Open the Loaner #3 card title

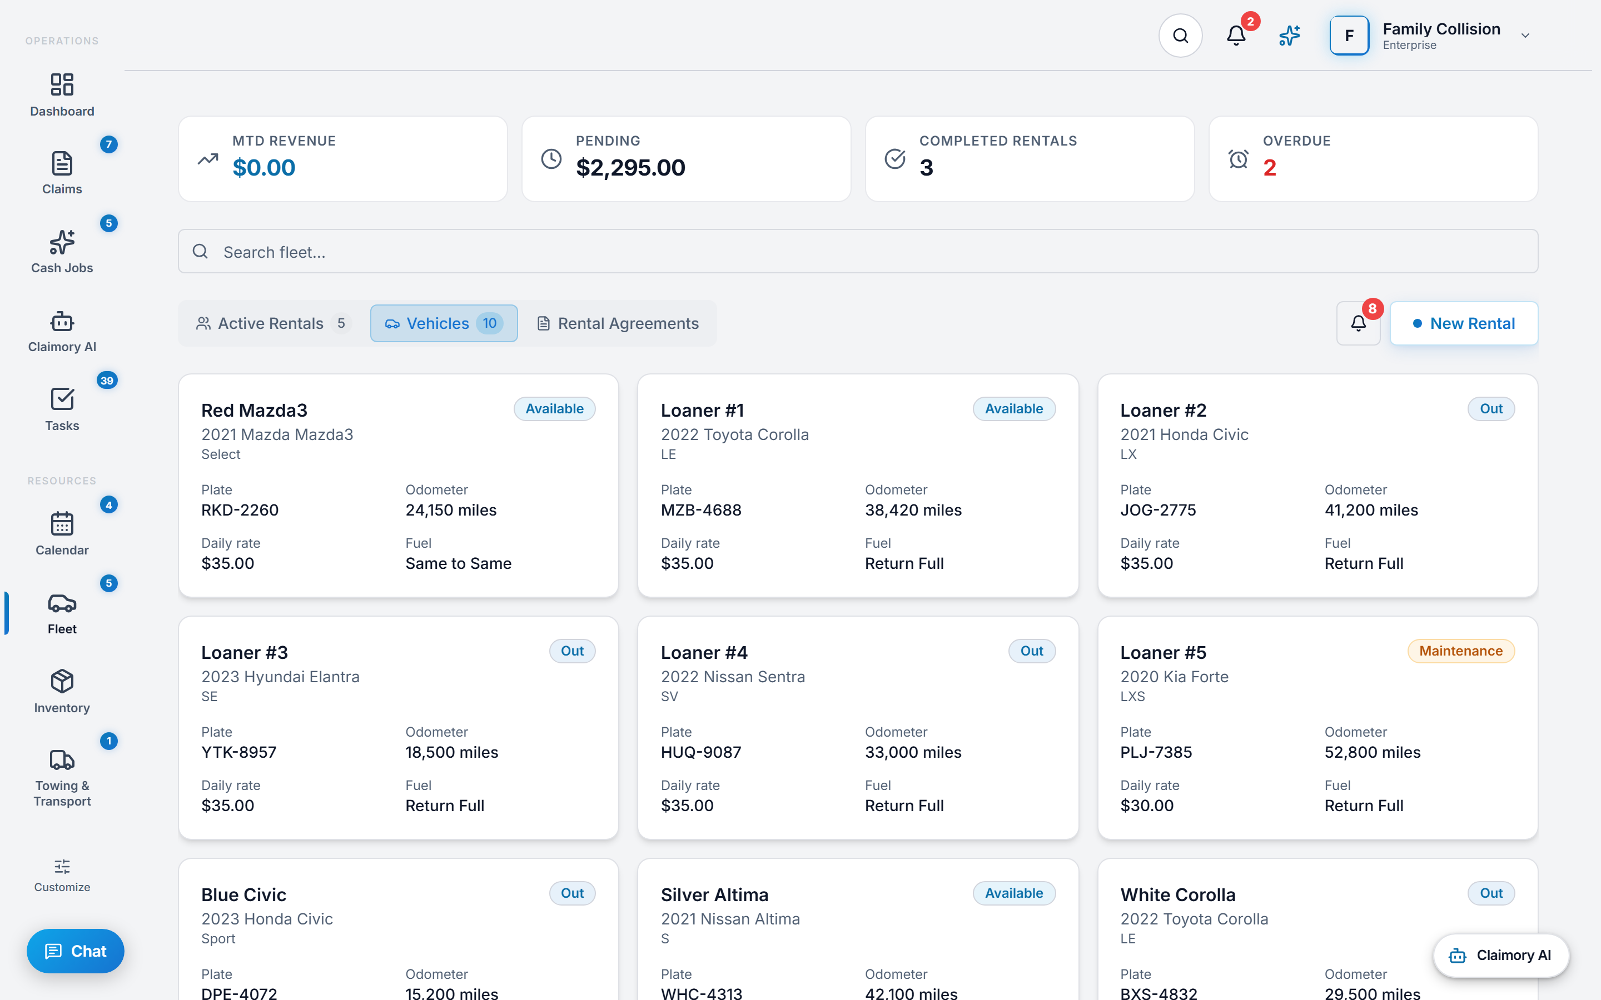[244, 652]
